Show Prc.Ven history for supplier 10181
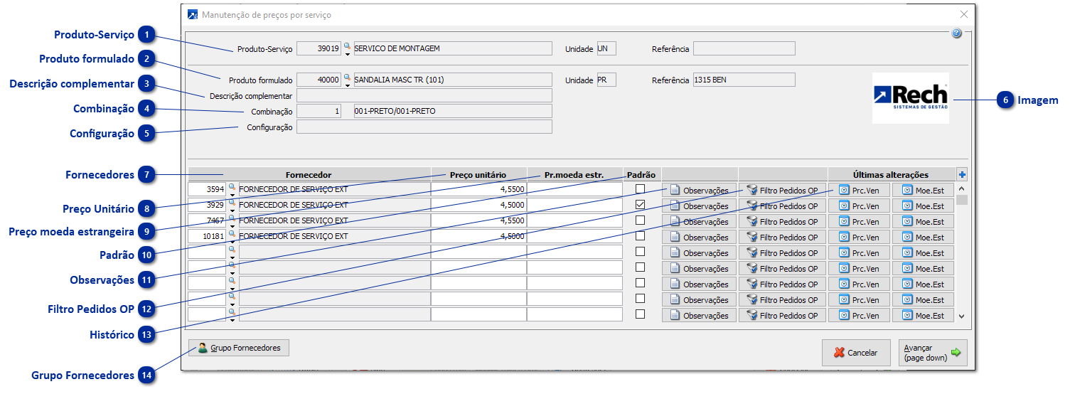This screenshot has height=394, width=1070. tap(859, 238)
